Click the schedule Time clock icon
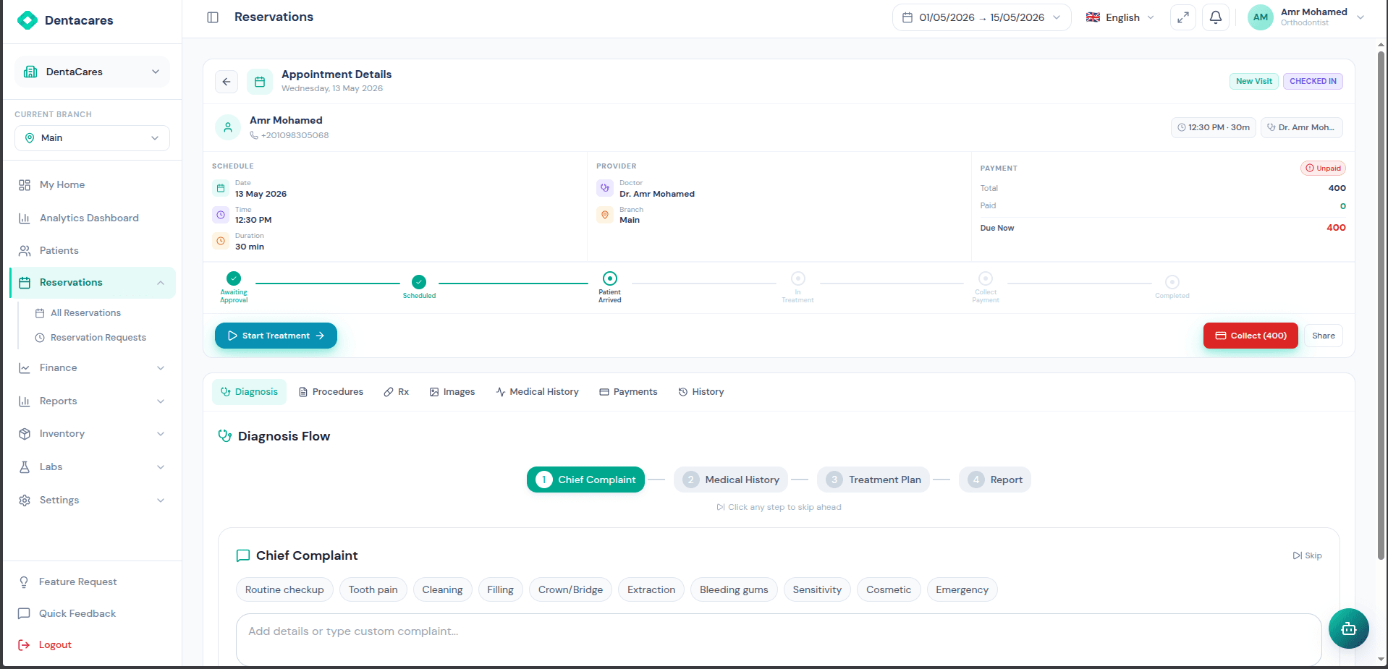 [x=221, y=215]
